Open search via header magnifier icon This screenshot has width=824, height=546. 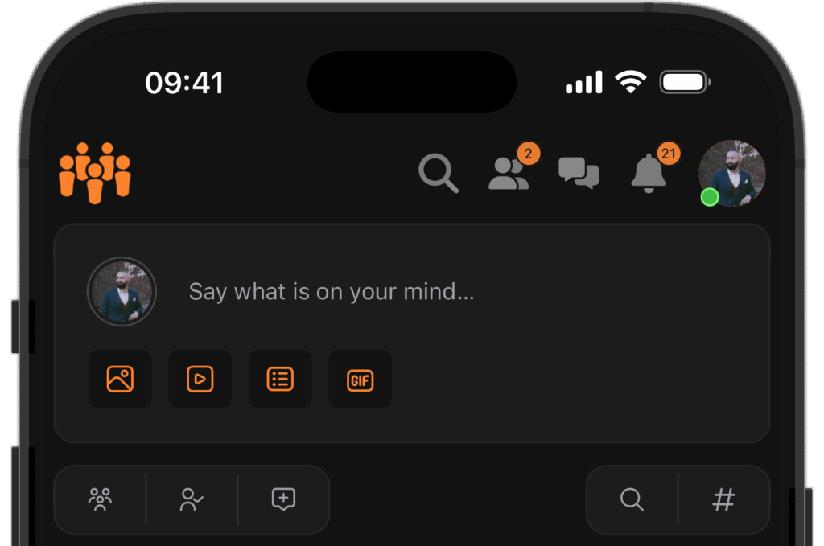pyautogui.click(x=439, y=173)
